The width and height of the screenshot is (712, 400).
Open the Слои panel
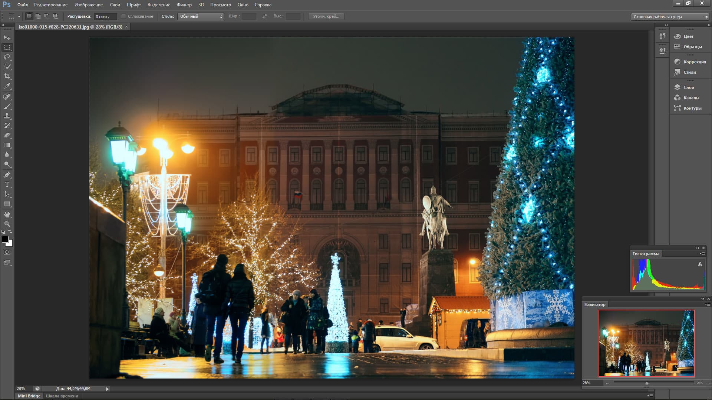689,87
